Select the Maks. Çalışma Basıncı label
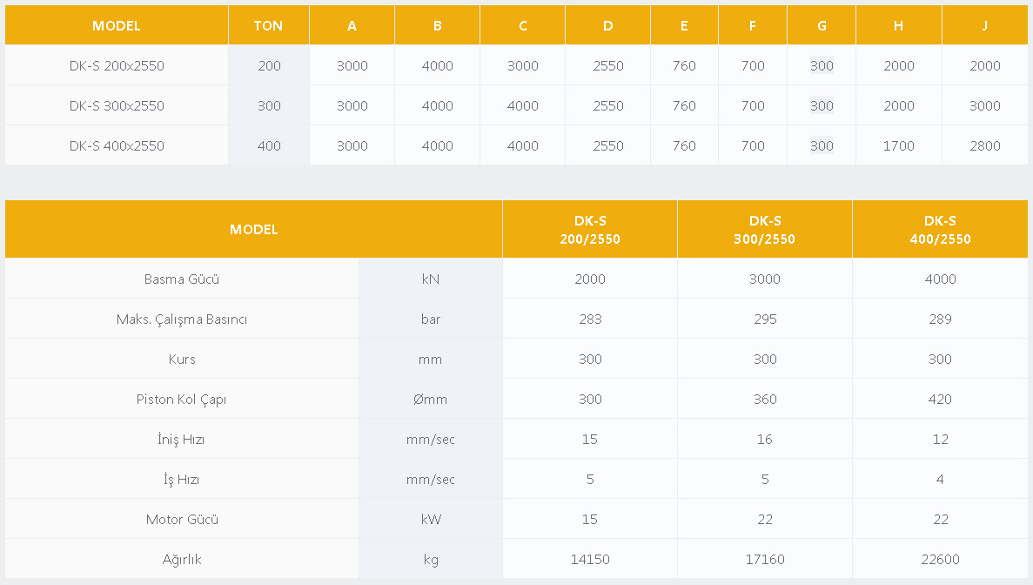Image resolution: width=1033 pixels, height=585 pixels. tap(182, 319)
